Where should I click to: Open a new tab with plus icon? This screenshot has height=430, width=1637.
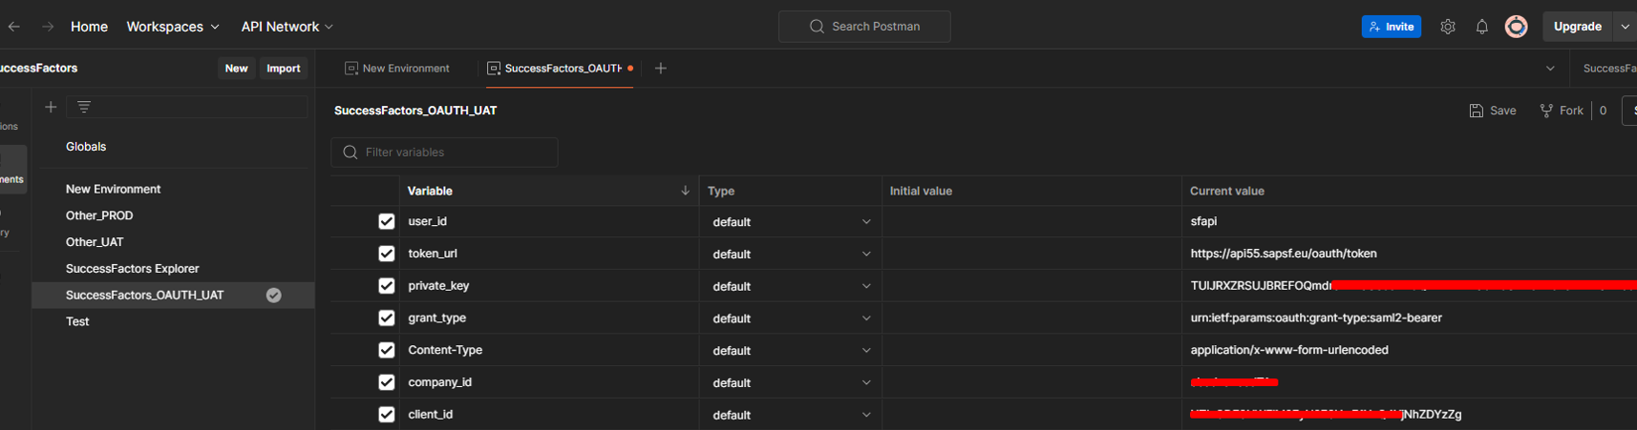pos(660,68)
